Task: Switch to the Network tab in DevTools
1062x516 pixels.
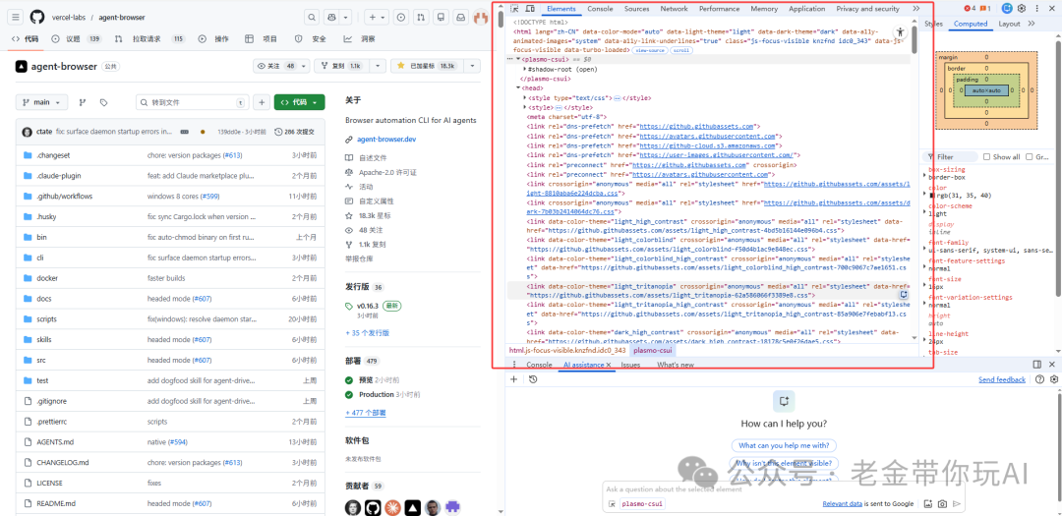Action: (x=674, y=9)
